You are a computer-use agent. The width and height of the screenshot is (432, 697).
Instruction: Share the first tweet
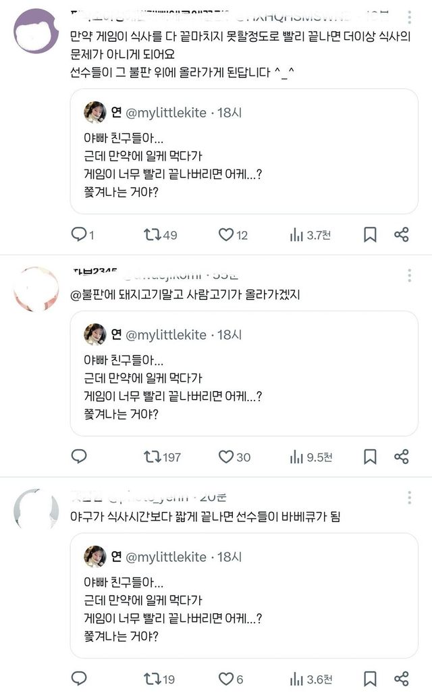tap(402, 234)
